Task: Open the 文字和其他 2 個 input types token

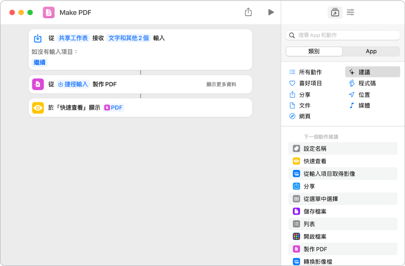Action: coord(128,38)
